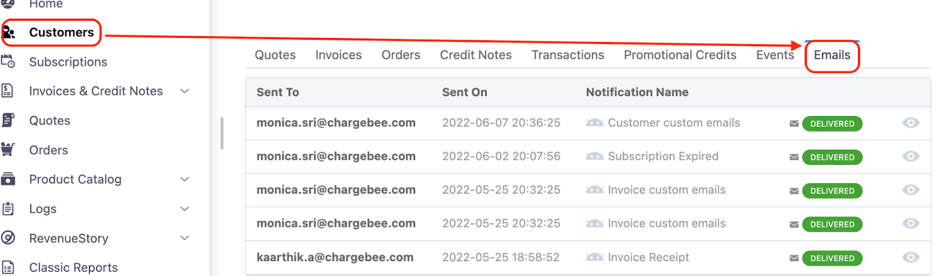
Task: Click the Classic Reports icon
Action: [x=8, y=267]
